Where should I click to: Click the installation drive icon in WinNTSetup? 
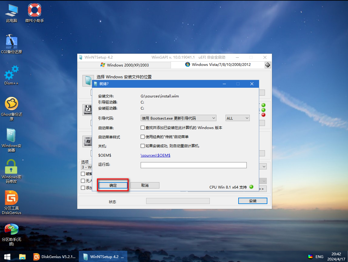coord(87,141)
